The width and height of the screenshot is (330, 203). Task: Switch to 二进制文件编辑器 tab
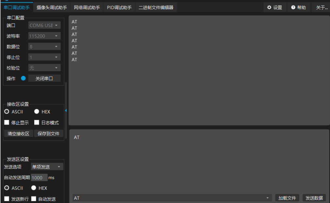tap(156, 7)
